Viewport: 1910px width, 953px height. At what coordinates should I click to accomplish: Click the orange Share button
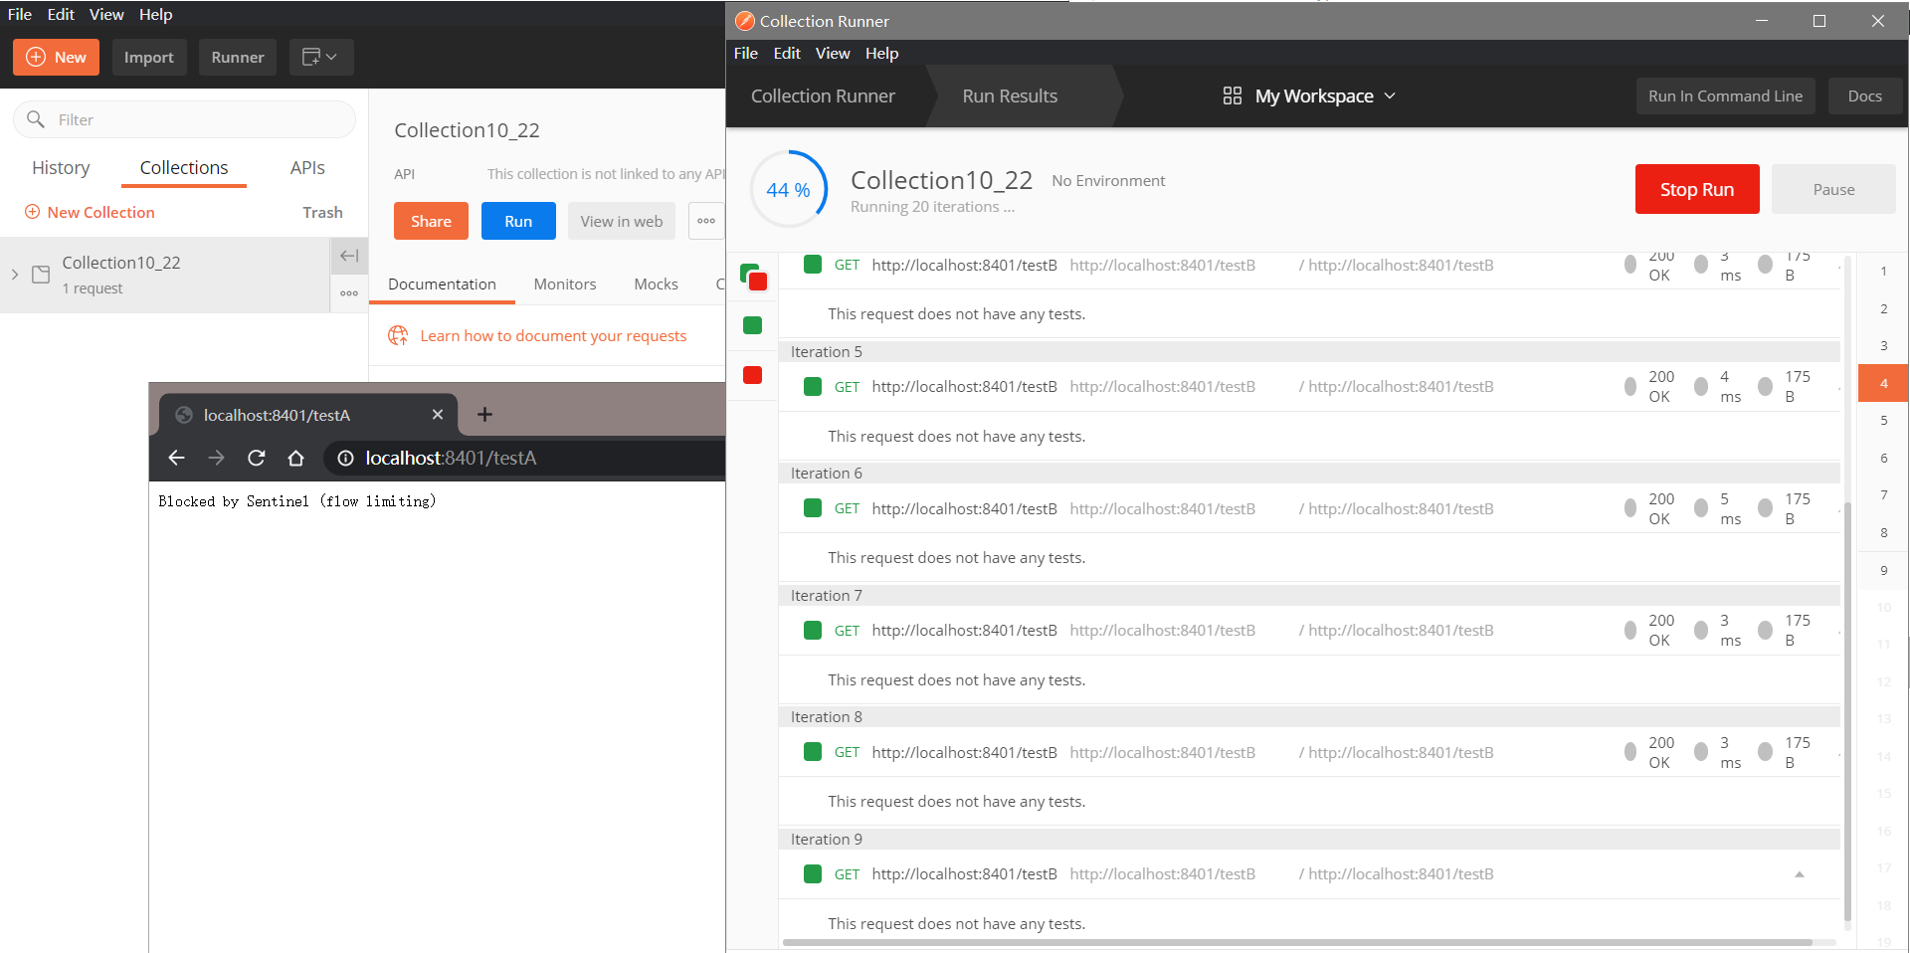click(431, 221)
